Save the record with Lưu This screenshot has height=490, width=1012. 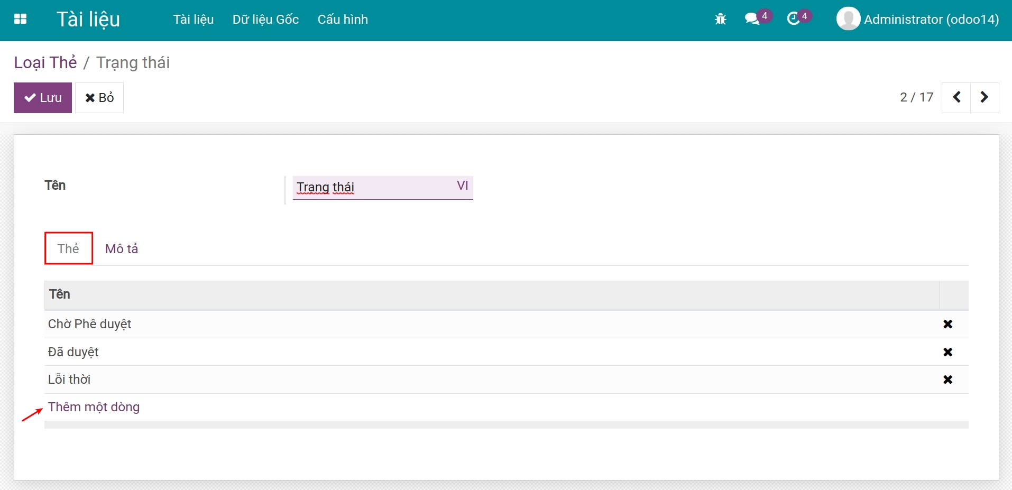tap(43, 98)
